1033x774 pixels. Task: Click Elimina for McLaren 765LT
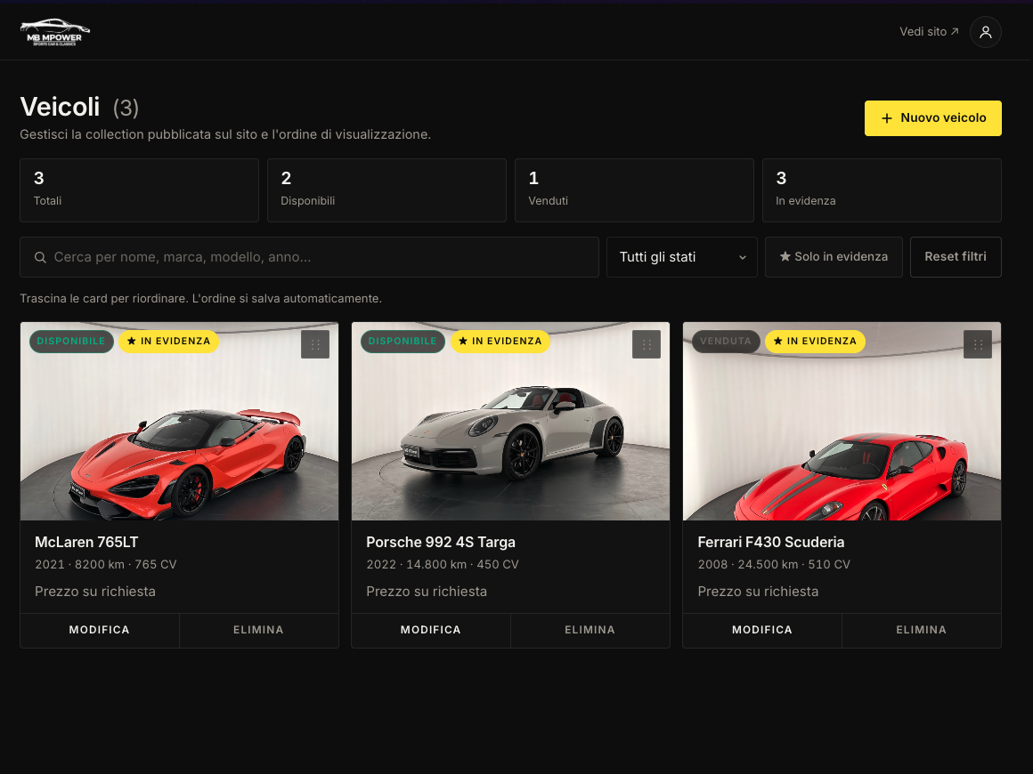(x=258, y=630)
